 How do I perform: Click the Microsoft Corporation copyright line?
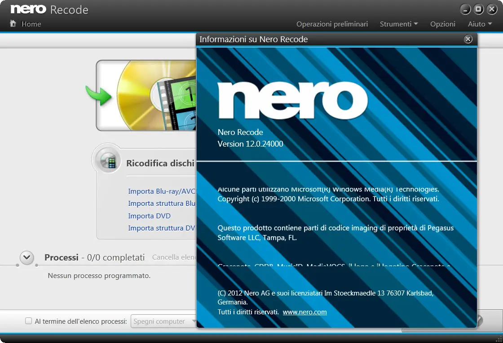(x=328, y=199)
